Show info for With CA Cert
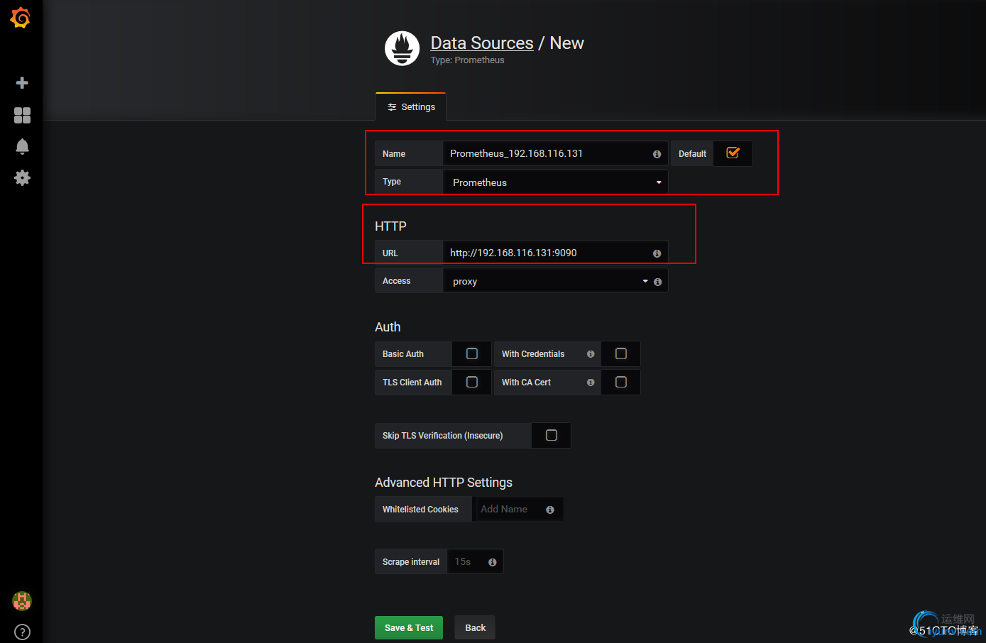Screen dimensions: 986x643 pyautogui.click(x=591, y=383)
